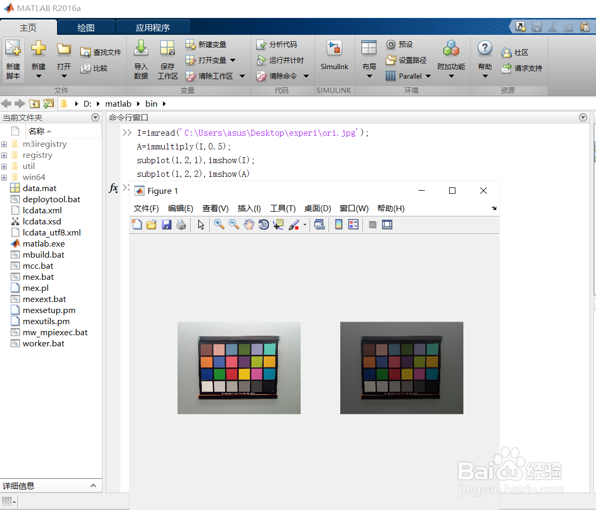Screen dimensions: 596x510
Task: Click the original image in left subplot
Action: pyautogui.click(x=239, y=368)
